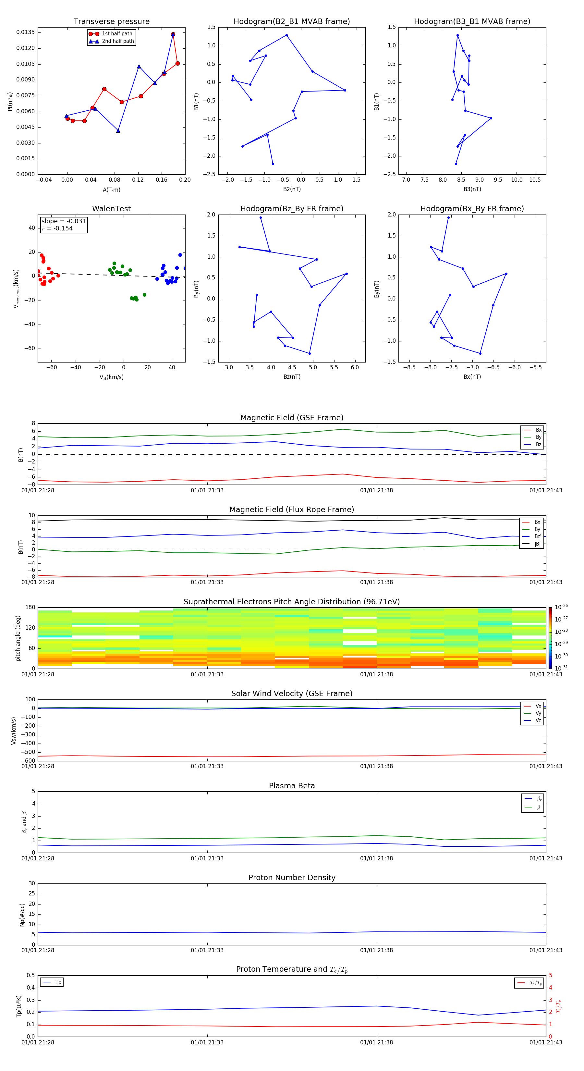The width and height of the screenshot is (584, 1071).
Task: Click the 'pitch angle (deg)' axis label
Action: coord(18,638)
